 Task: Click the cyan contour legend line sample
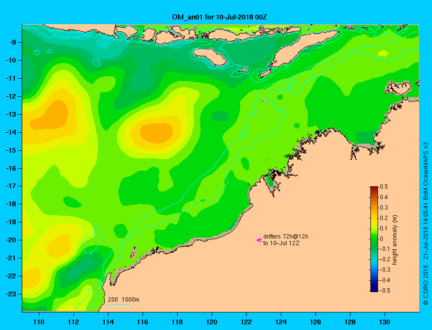click(118, 304)
